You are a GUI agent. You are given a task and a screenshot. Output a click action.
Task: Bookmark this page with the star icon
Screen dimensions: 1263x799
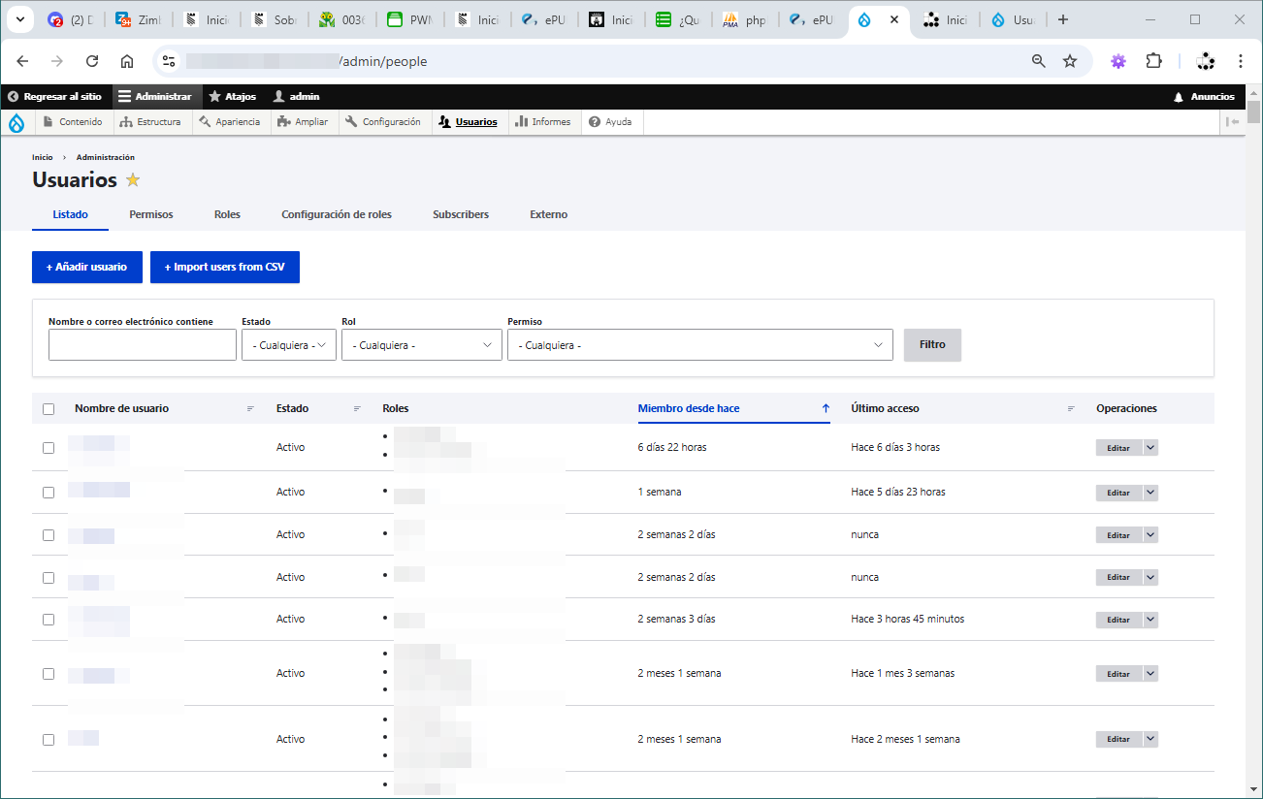point(1070,61)
